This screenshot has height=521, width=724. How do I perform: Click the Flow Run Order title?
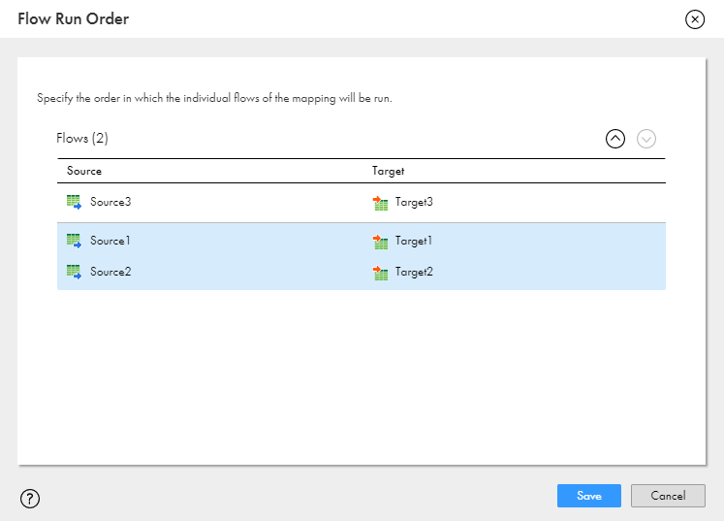pos(74,19)
